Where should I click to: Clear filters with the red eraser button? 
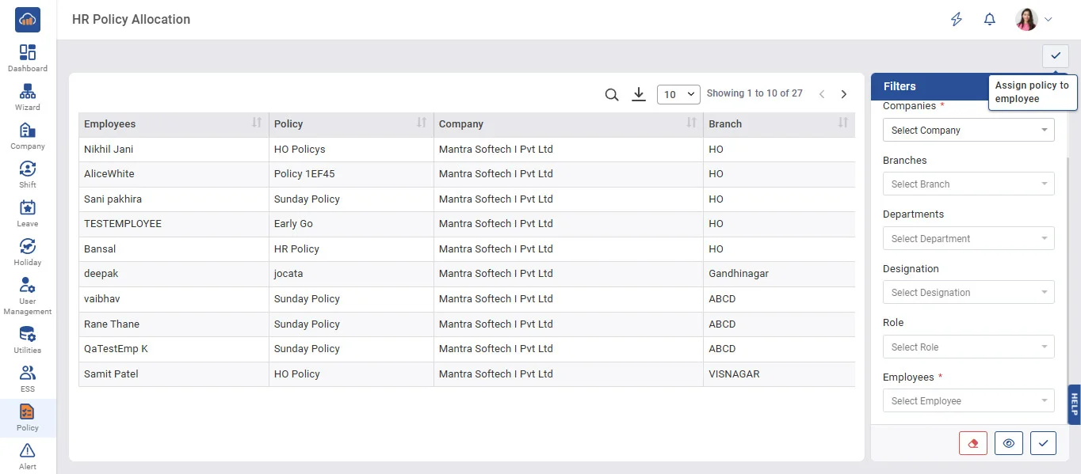(x=972, y=443)
